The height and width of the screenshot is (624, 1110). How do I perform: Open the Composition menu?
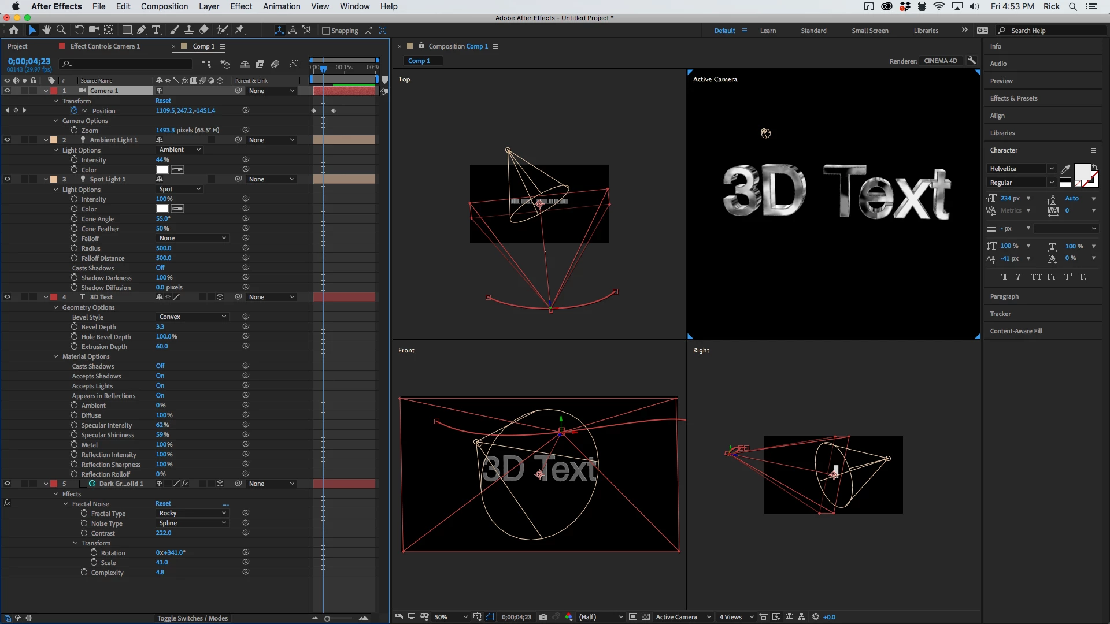tap(164, 6)
